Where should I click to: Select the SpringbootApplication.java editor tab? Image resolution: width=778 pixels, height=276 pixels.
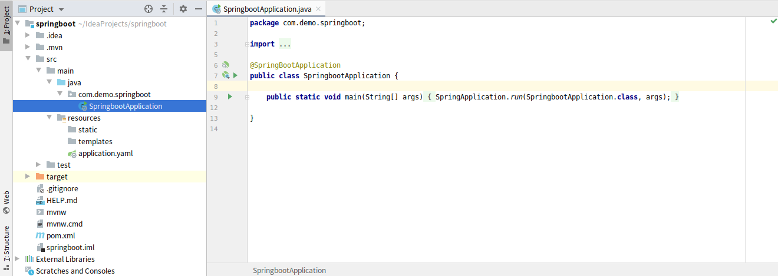[x=268, y=9]
